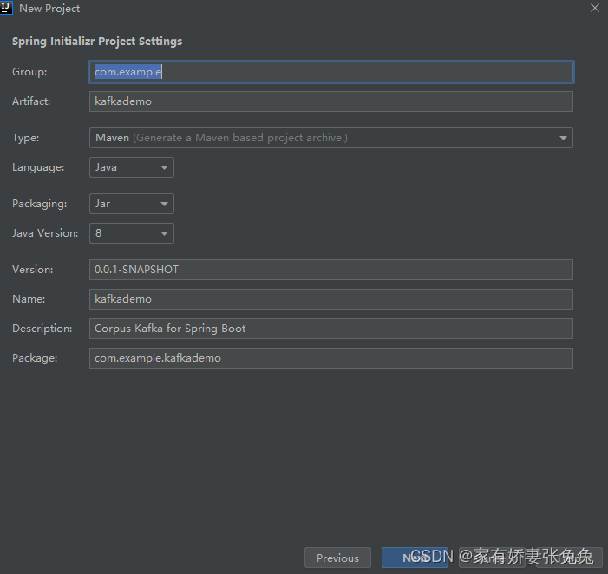608x574 pixels.
Task: Click the Spring Initializr Project Settings heading
Action: click(97, 42)
